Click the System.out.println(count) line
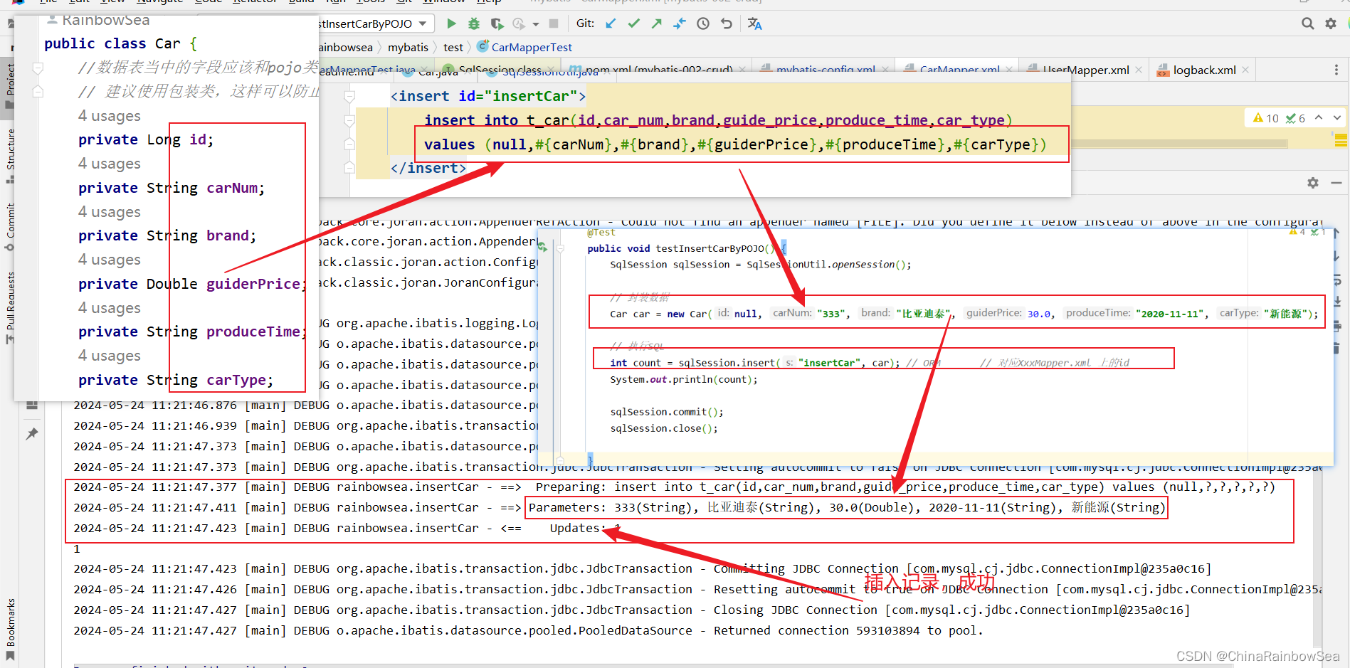1350x668 pixels. click(684, 380)
